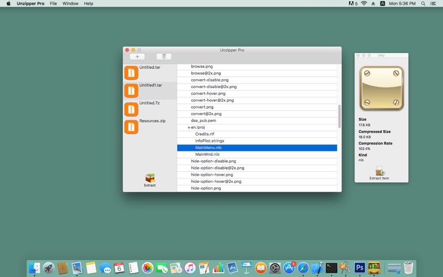Viewport: 443px width, 277px height.
Task: Click the gold file preview in Info window
Action: [x=382, y=88]
